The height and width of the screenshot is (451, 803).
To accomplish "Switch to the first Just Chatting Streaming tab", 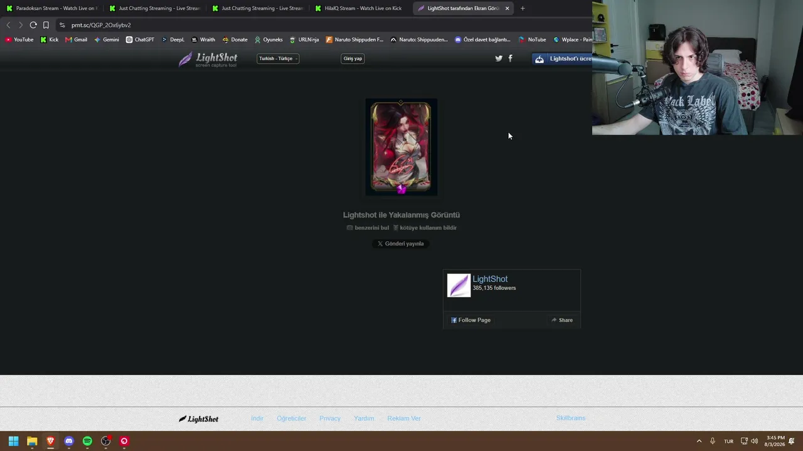I will 154,8.
